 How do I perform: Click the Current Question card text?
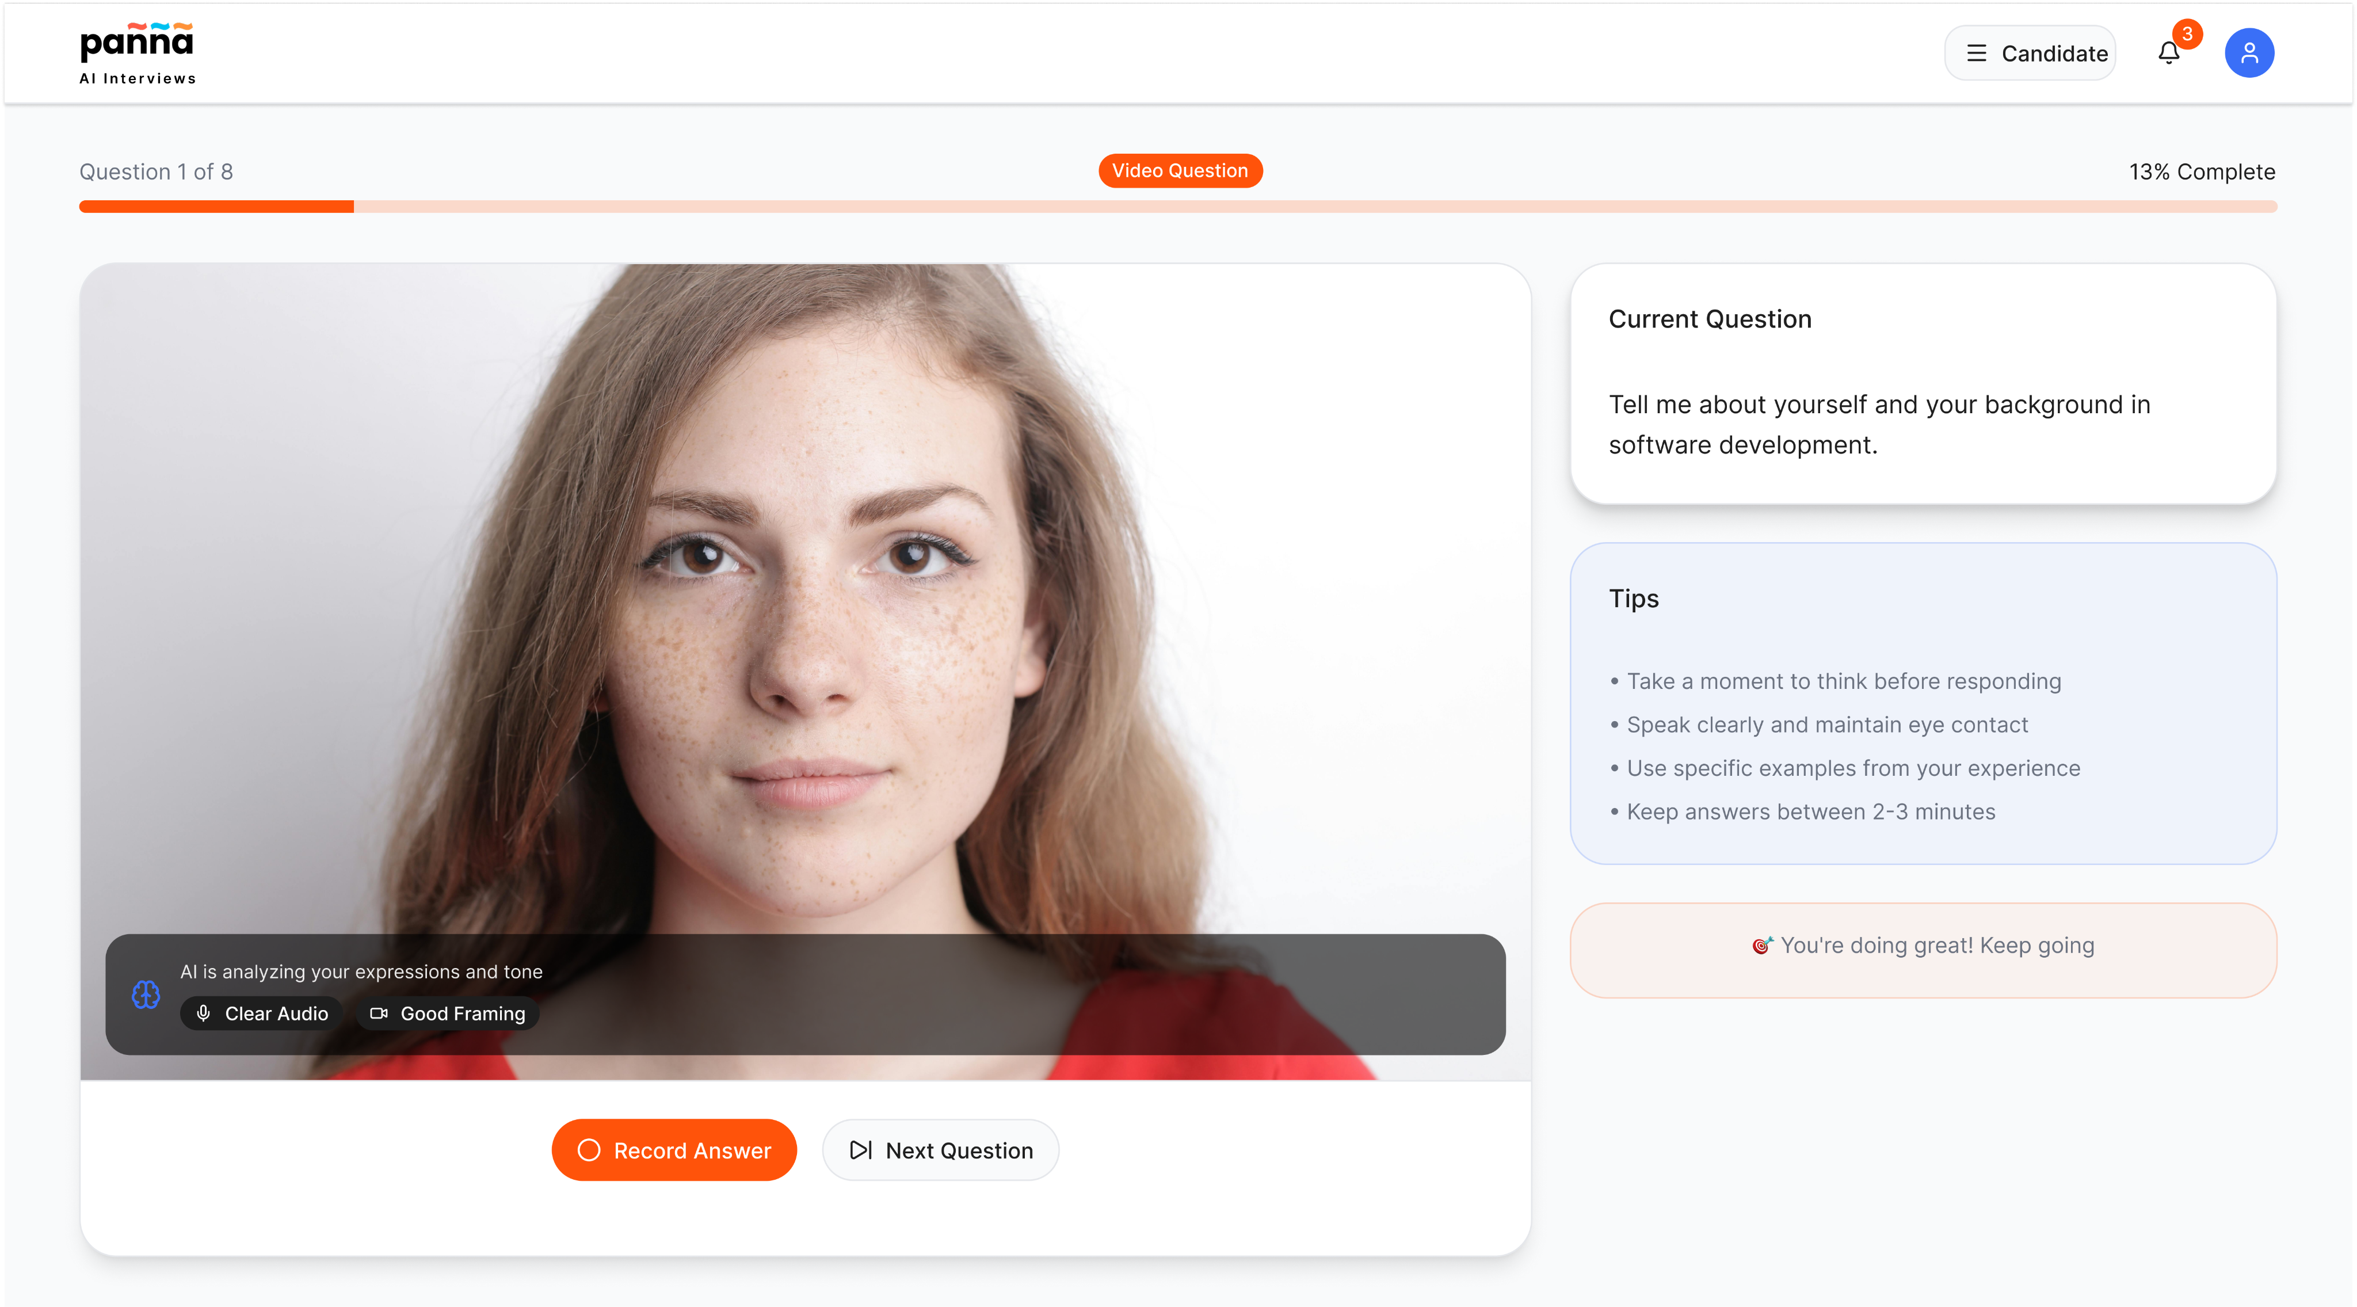[1878, 425]
